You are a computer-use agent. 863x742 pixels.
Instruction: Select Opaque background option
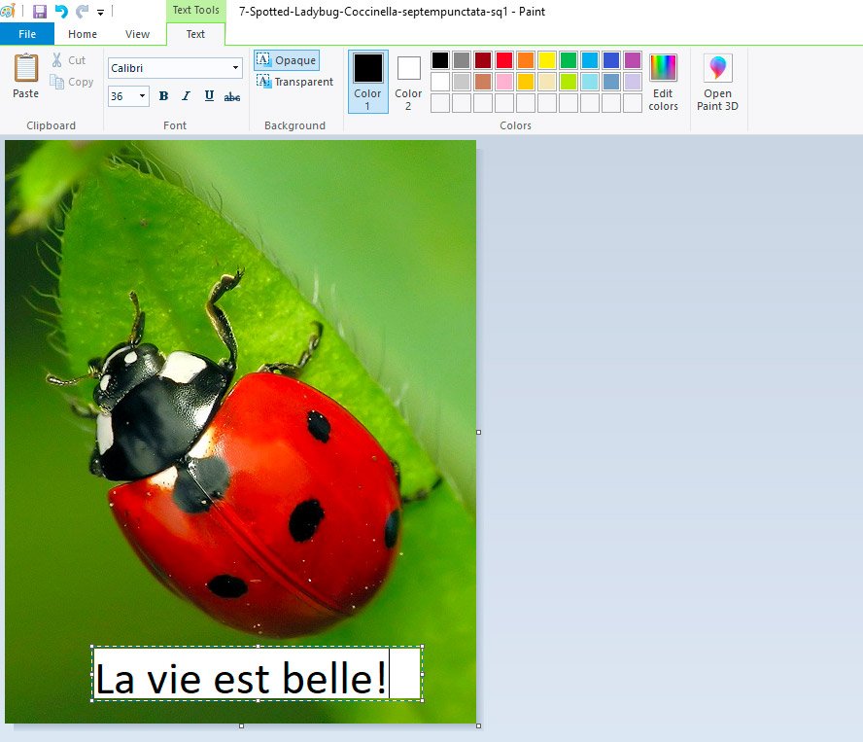[287, 60]
